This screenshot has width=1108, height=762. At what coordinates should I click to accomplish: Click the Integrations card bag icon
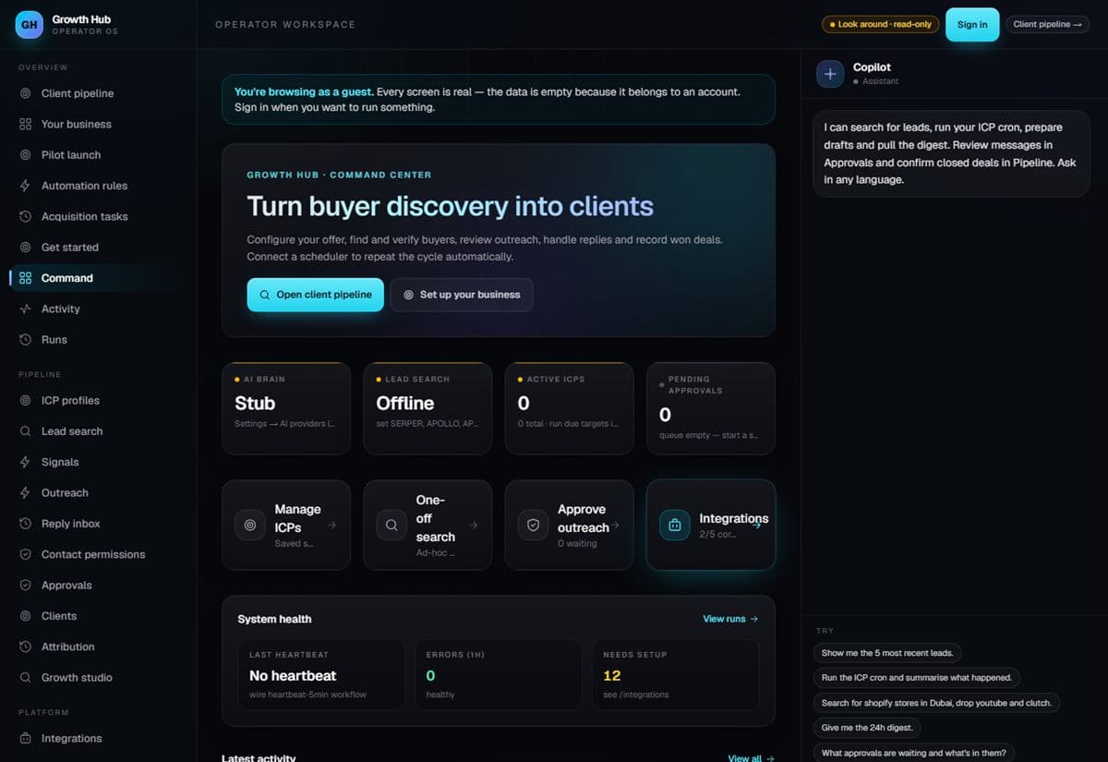coord(674,525)
